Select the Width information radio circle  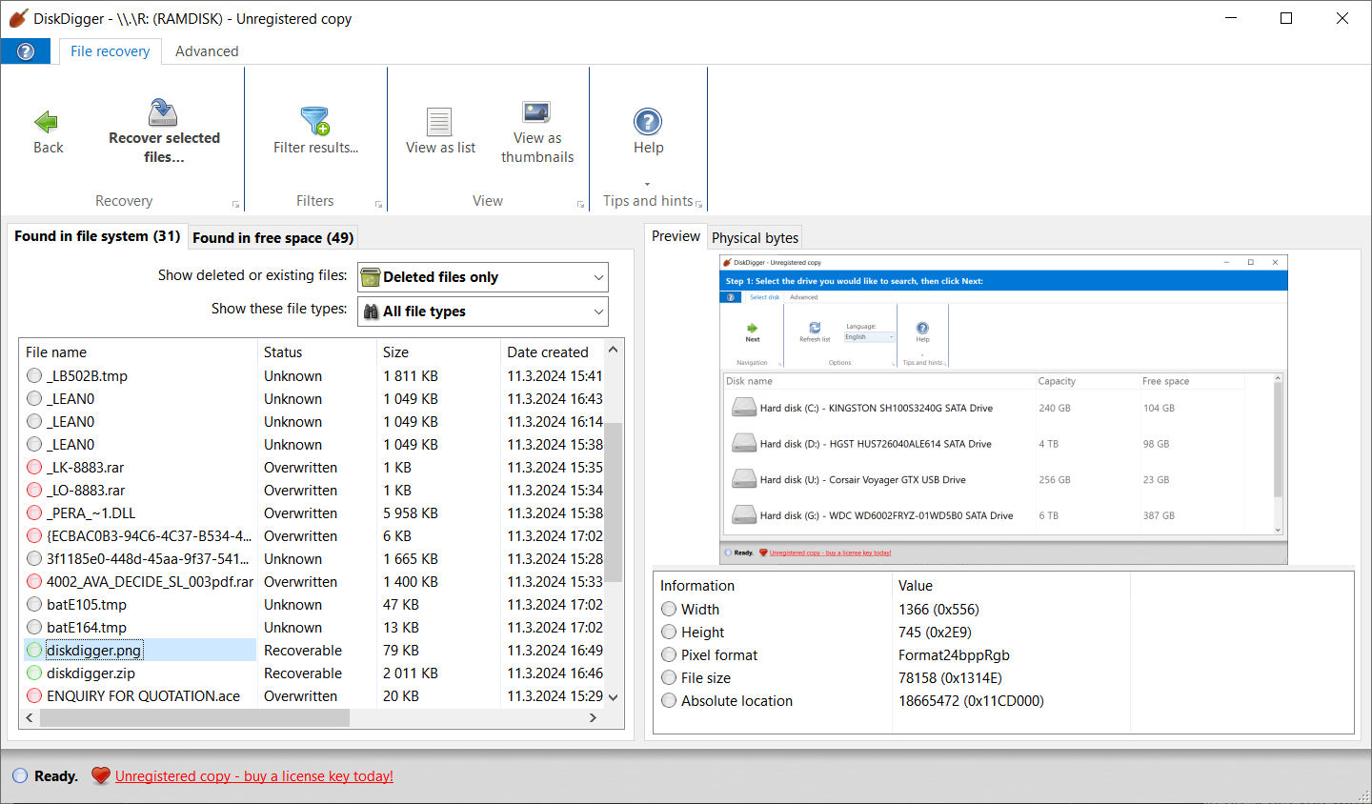pos(669,610)
